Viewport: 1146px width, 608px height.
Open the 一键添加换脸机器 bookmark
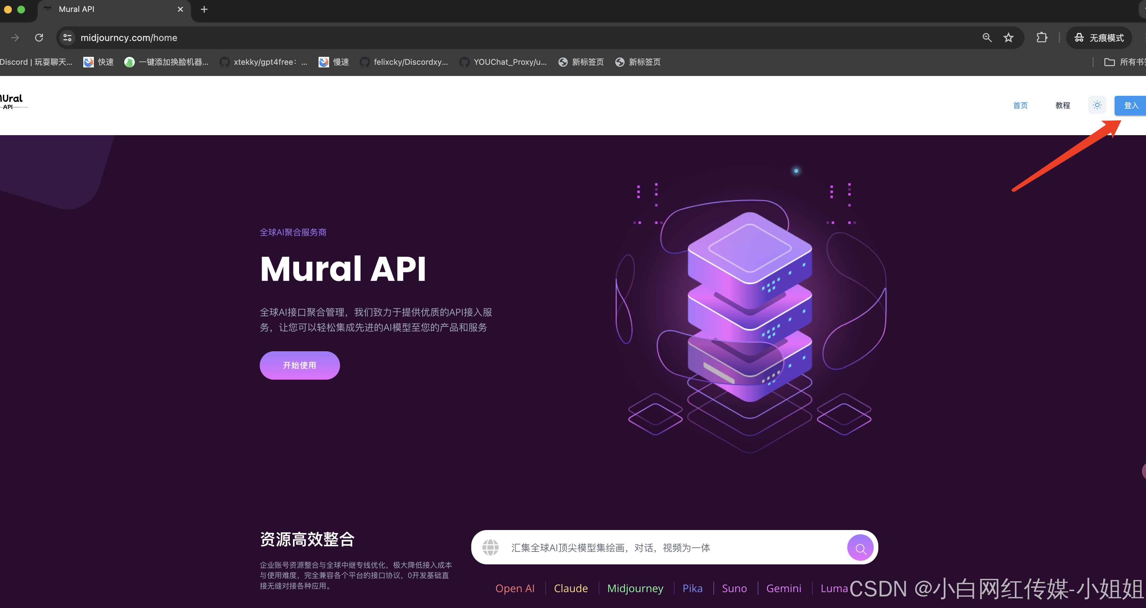[x=167, y=62]
